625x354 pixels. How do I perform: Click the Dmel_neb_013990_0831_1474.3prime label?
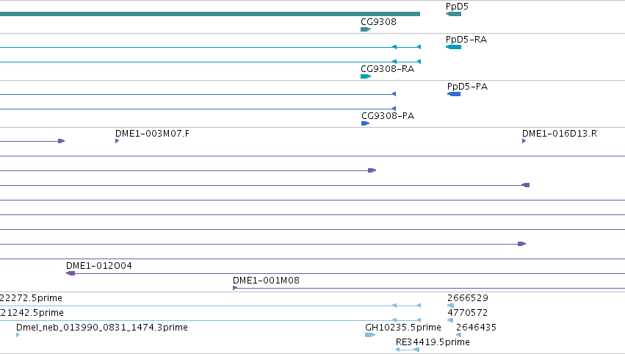pyautogui.click(x=101, y=328)
